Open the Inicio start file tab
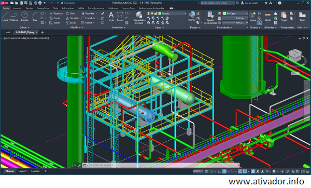Image resolution: width=311 pixels, height=188 pixels. pyautogui.click(x=8, y=32)
